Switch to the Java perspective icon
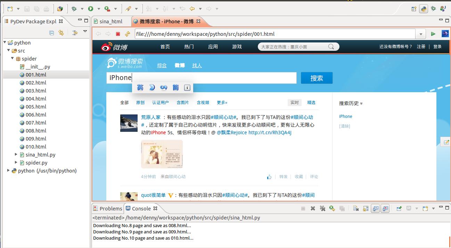This screenshot has height=248, width=451. pos(443,9)
